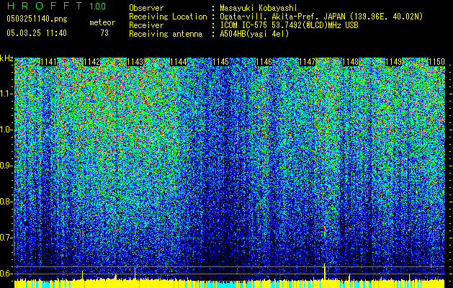Click the 1147 time marker
The height and width of the screenshot is (288, 453).
[307, 62]
